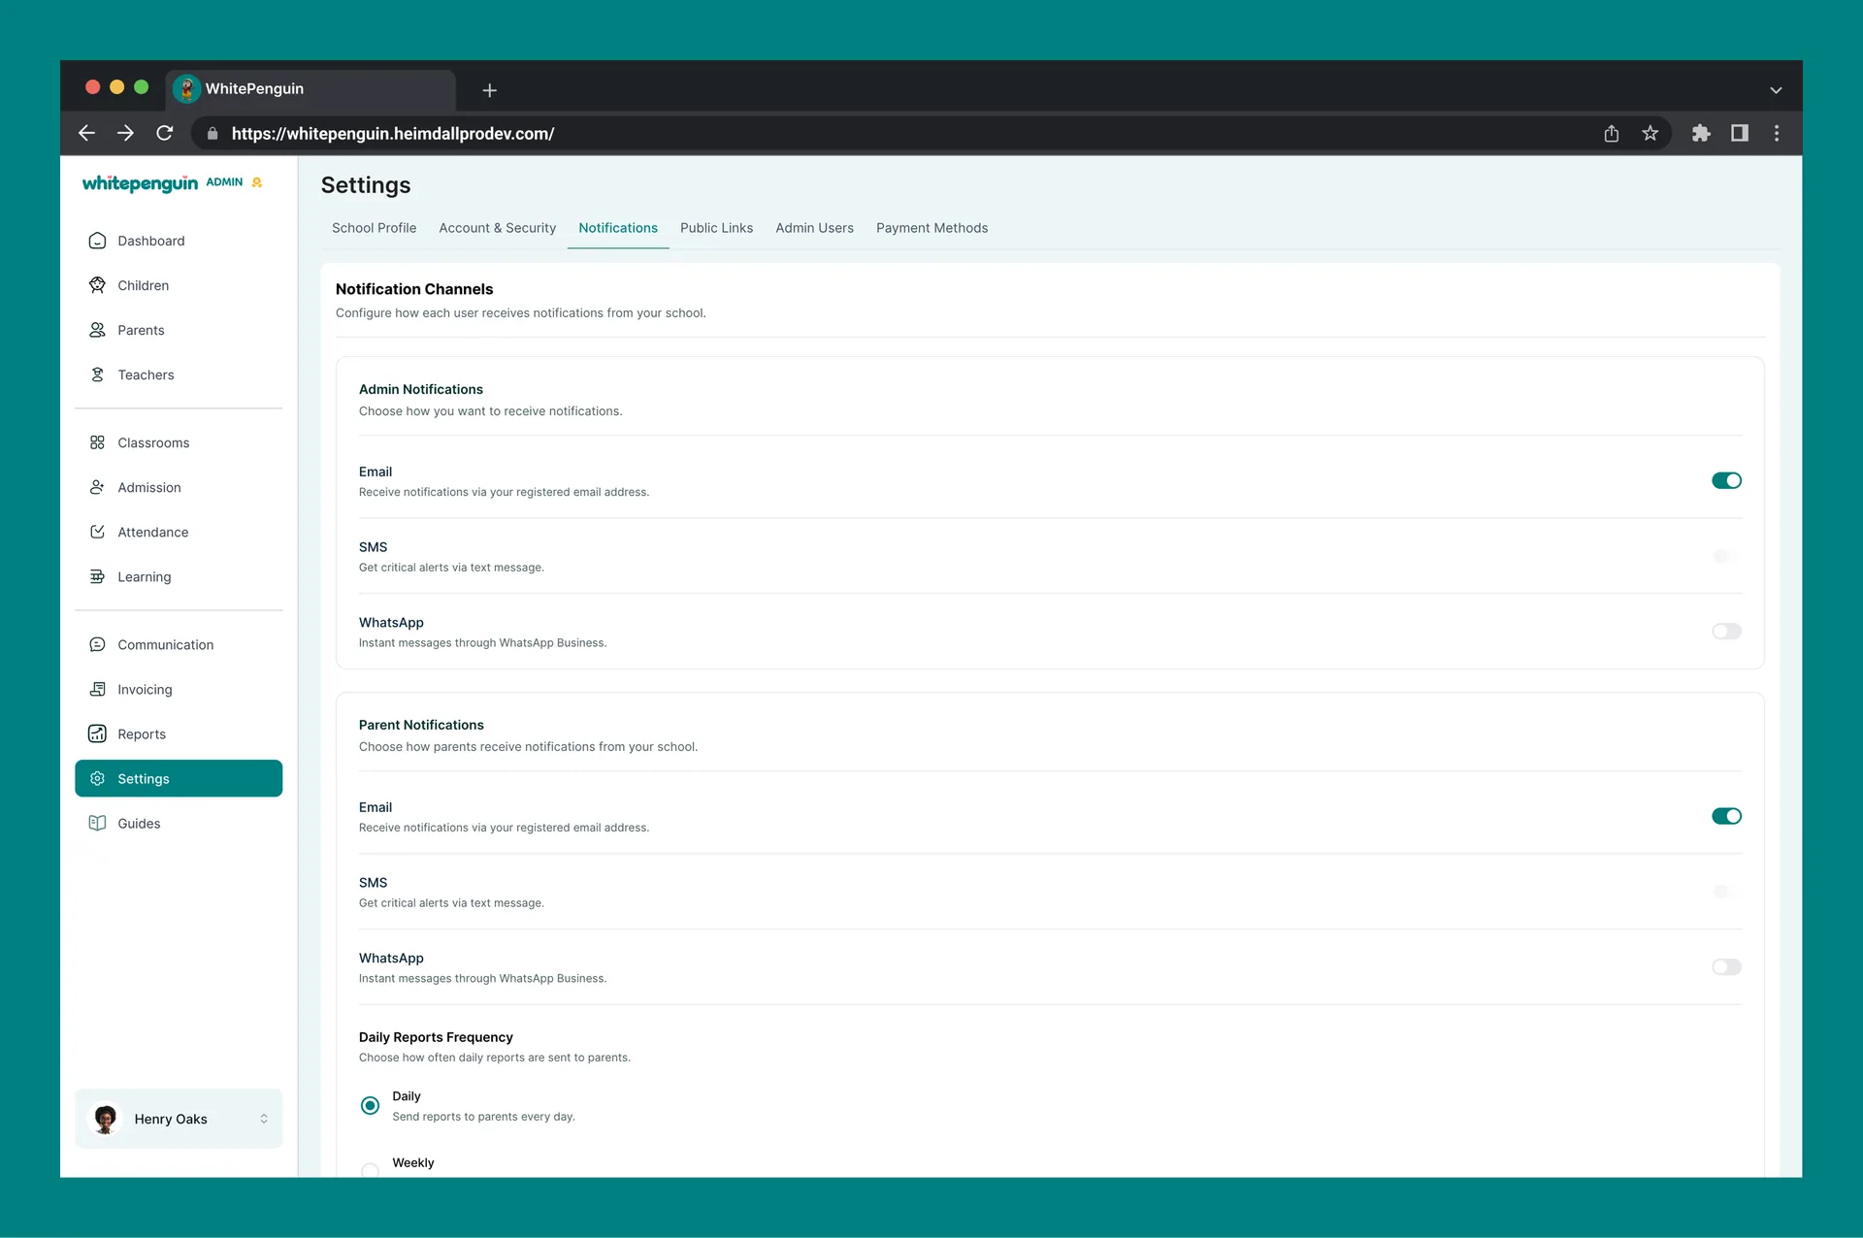Image resolution: width=1863 pixels, height=1238 pixels.
Task: Click the admin badge icon beside ADMIN
Action: click(x=257, y=182)
